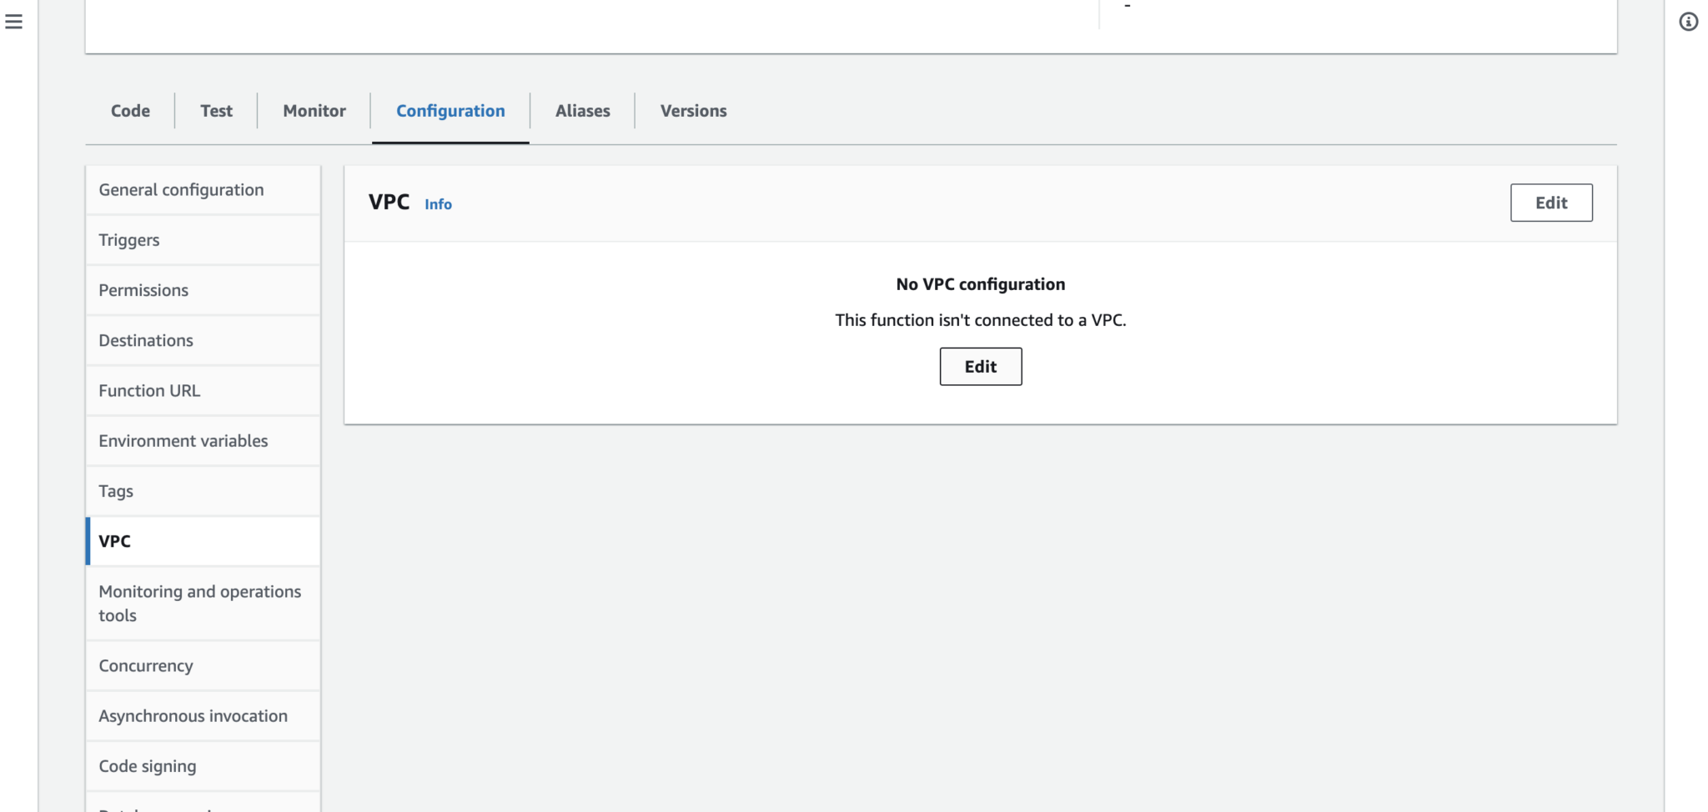This screenshot has width=1708, height=812.
Task: Switch to the Test tab
Action: pyautogui.click(x=216, y=110)
